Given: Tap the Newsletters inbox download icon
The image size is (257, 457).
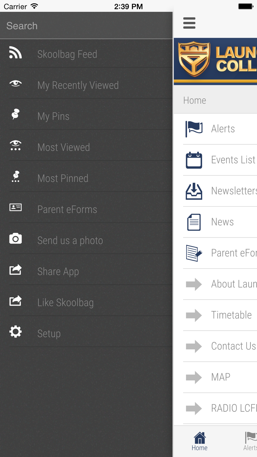Looking at the screenshot, I should click(x=194, y=191).
